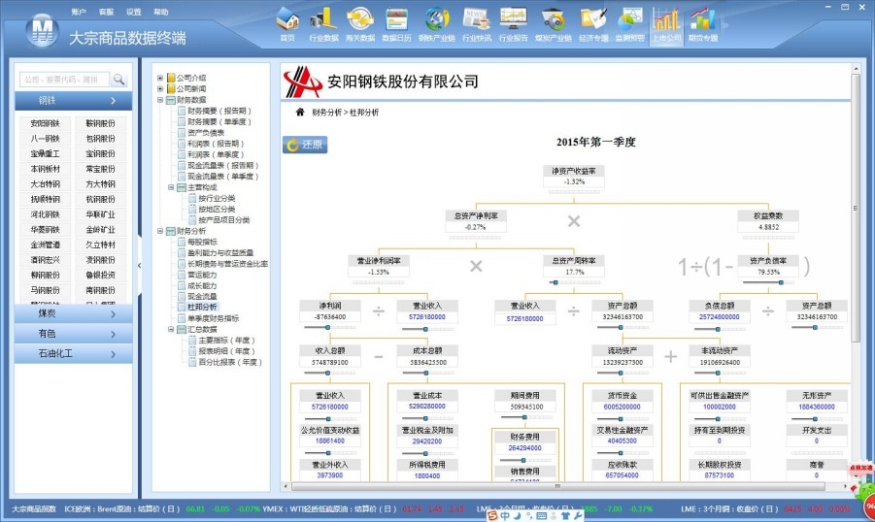
Task: Select company 河北钢铁
Action: click(x=46, y=214)
